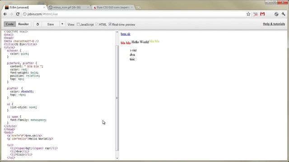The width and height of the screenshot is (289, 162).
Task: Click the Save button
Action: click(x=51, y=24)
